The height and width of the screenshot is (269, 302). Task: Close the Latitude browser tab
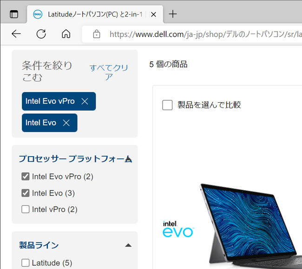coord(153,14)
